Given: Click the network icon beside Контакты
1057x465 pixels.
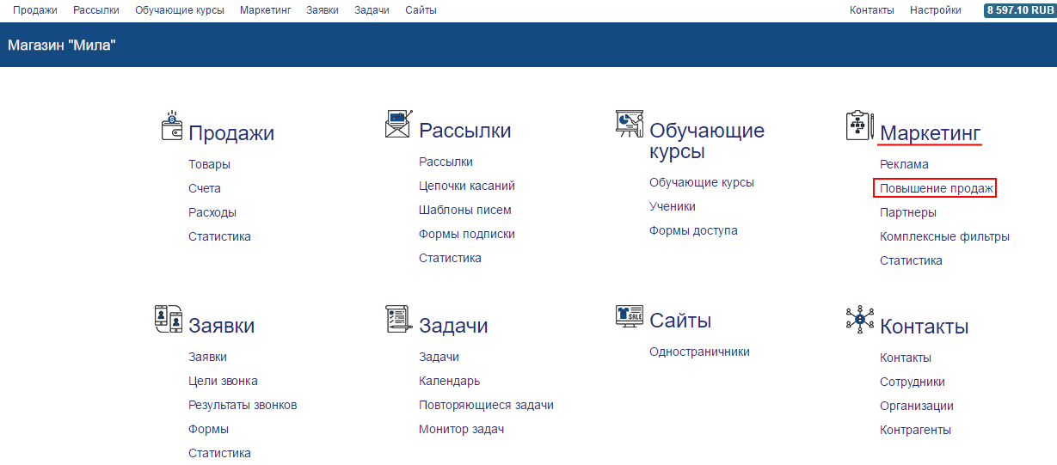Looking at the screenshot, I should tap(859, 319).
